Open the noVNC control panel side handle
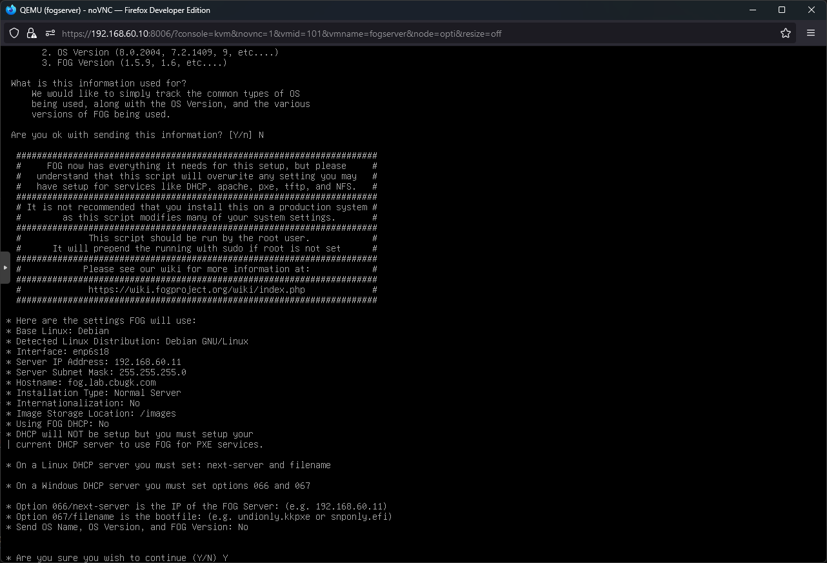 click(5, 268)
